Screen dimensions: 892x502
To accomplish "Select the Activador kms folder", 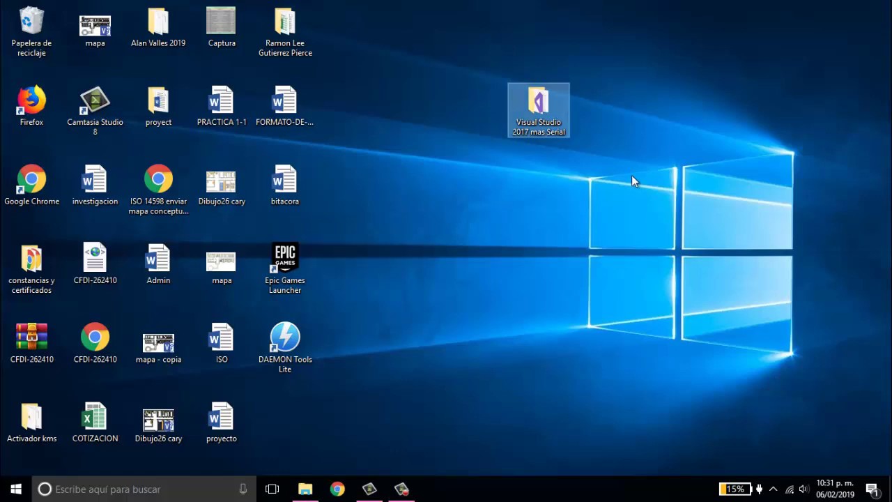I will tap(31, 423).
